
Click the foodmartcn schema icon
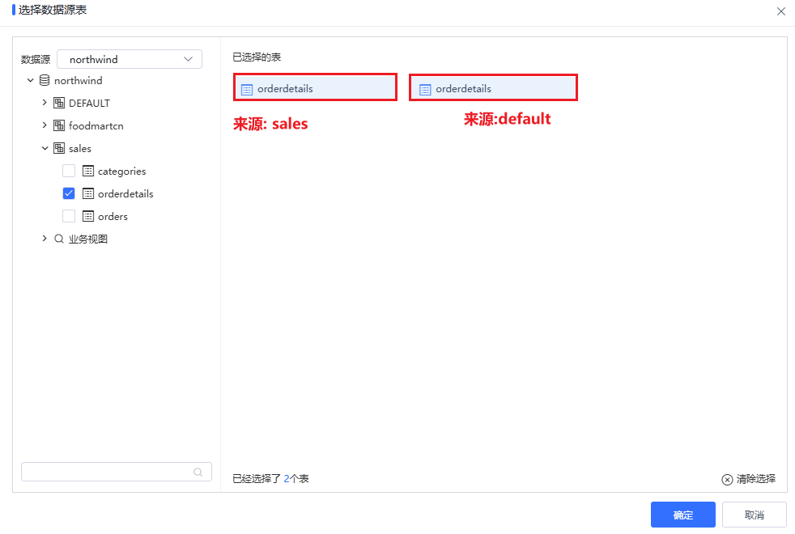pos(59,125)
